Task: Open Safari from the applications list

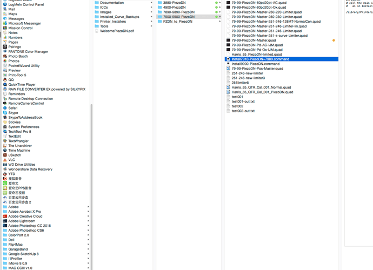Action: [x=12, y=108]
